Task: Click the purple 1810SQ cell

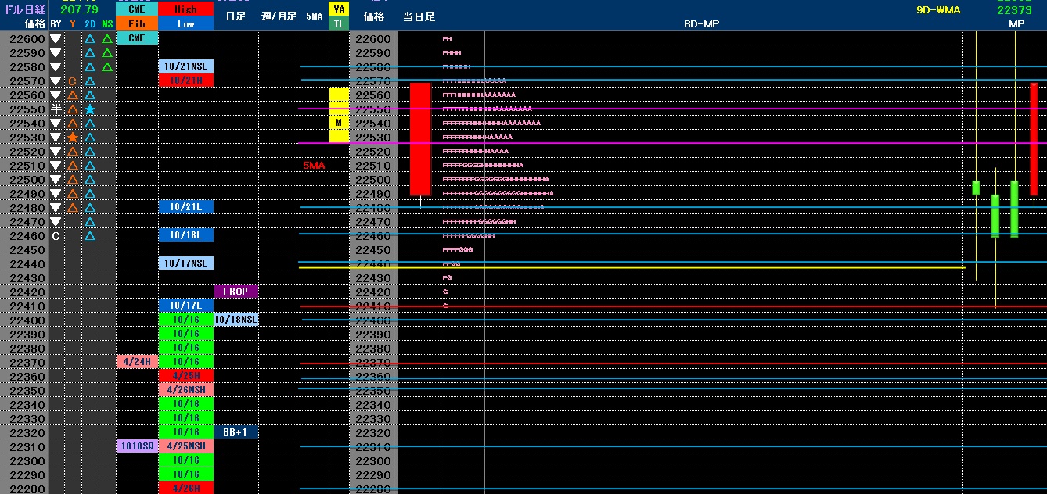Action: (136, 446)
